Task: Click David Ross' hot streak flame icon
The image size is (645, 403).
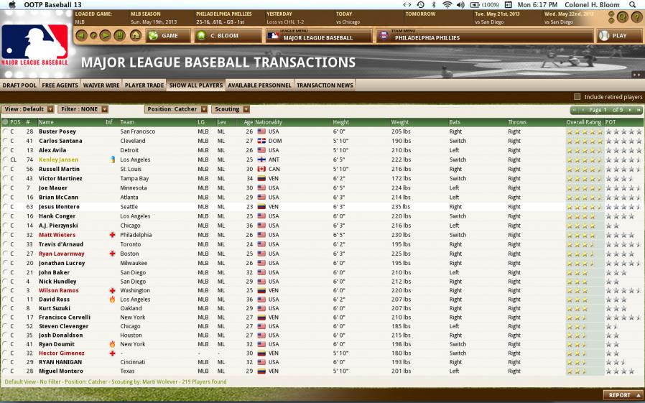Action: coord(112,300)
